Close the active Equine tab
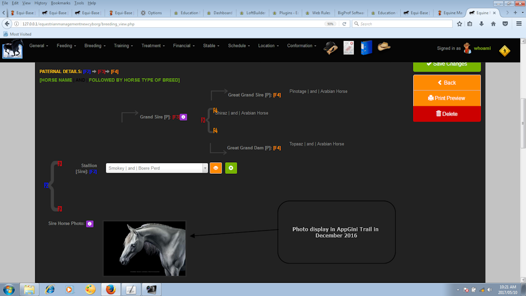 (494, 13)
